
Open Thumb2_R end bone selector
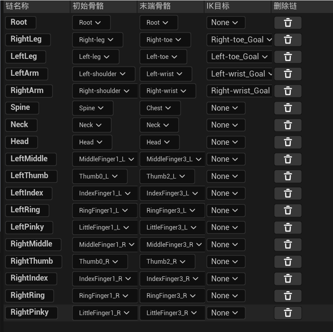167,261
